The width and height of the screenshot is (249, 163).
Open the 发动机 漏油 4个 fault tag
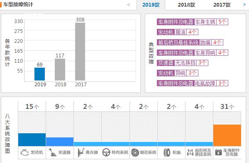click(178, 32)
